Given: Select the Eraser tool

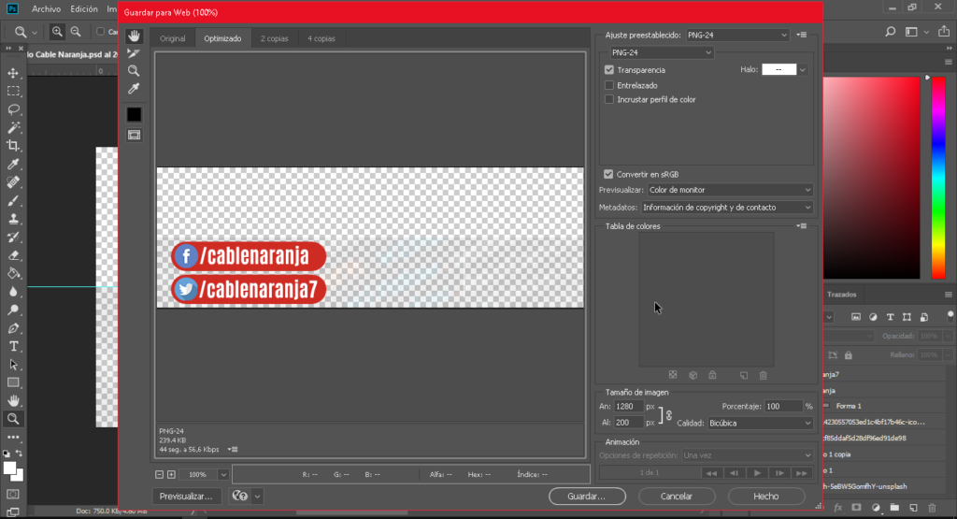Looking at the screenshot, I should pos(13,255).
